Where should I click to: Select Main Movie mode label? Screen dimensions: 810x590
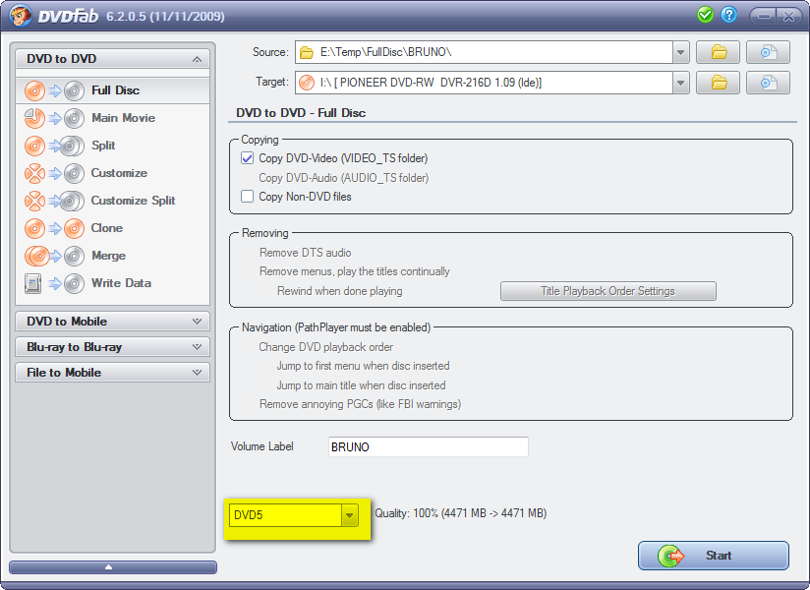coord(124,118)
